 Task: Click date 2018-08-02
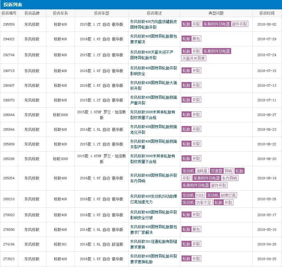267,24
